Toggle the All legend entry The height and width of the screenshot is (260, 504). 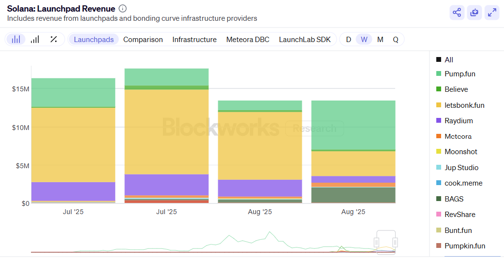tap(445, 60)
